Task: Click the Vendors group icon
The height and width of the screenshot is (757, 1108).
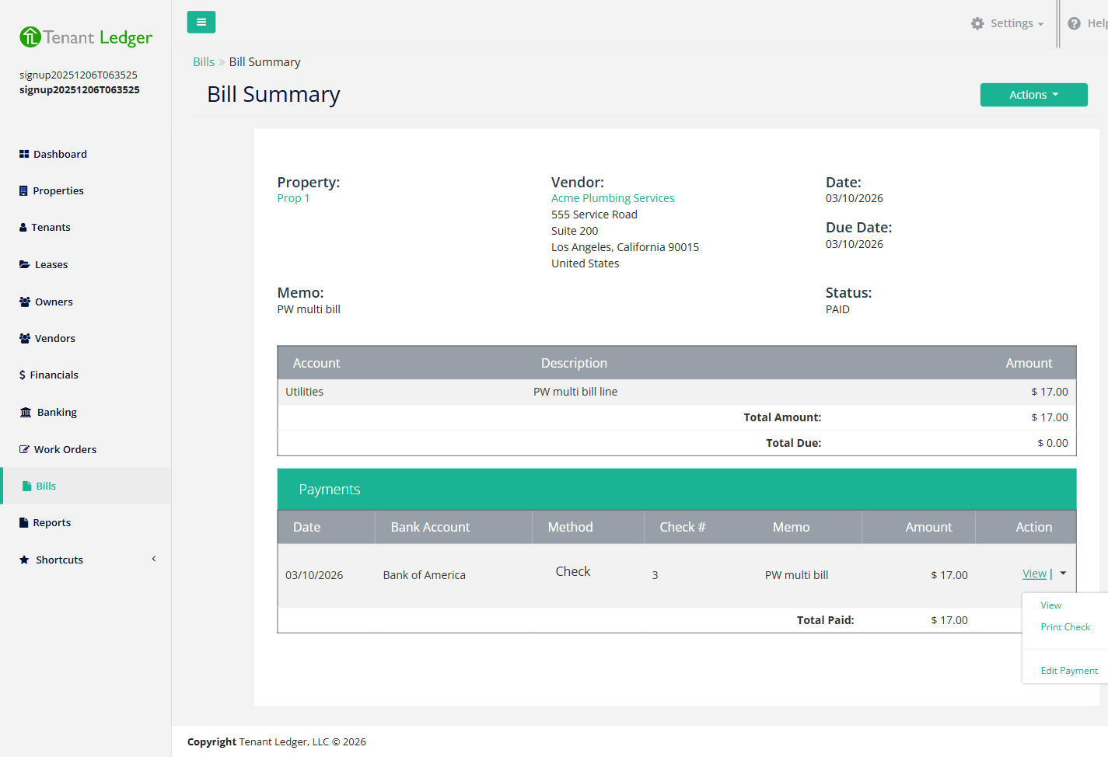Action: 25,338
